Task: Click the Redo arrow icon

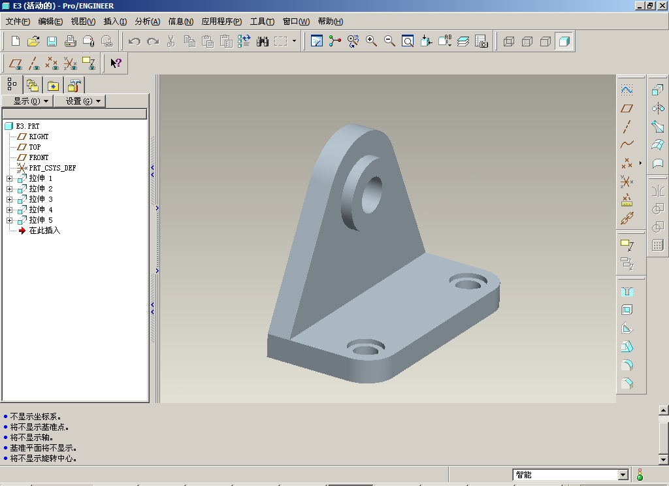Action: [153, 41]
